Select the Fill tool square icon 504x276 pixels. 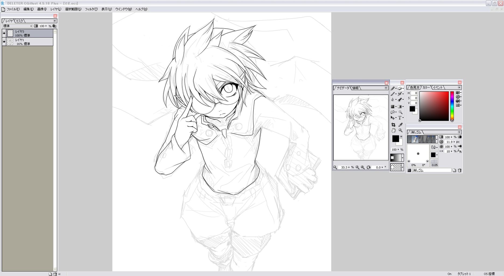click(x=393, y=106)
